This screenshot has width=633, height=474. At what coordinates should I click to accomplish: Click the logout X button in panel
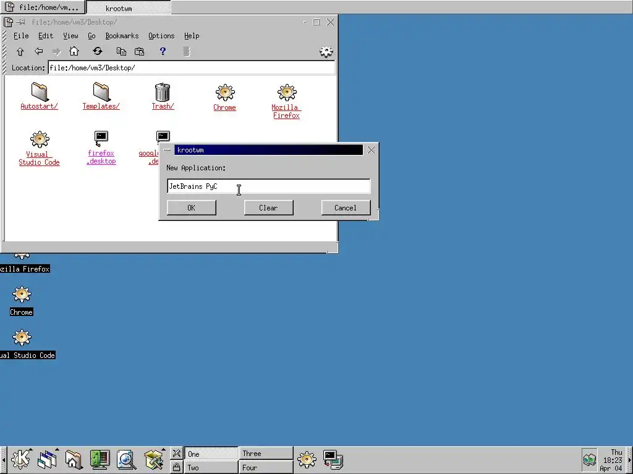[176, 454]
